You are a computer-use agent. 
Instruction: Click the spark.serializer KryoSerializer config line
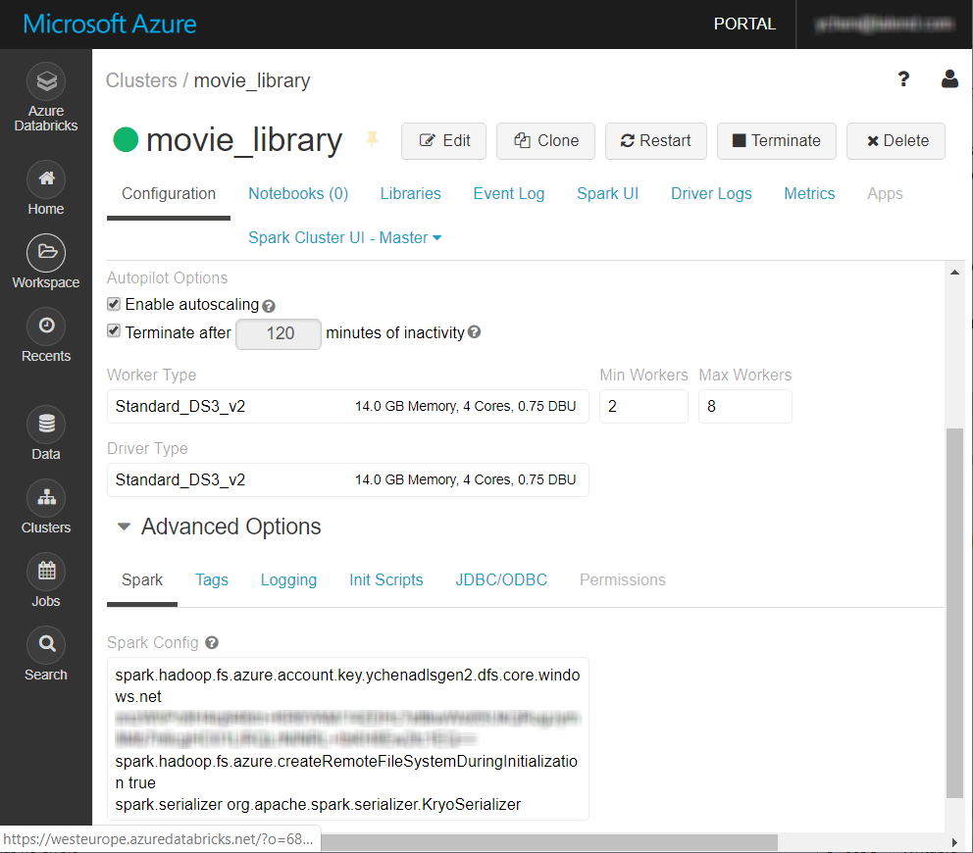coord(318,805)
